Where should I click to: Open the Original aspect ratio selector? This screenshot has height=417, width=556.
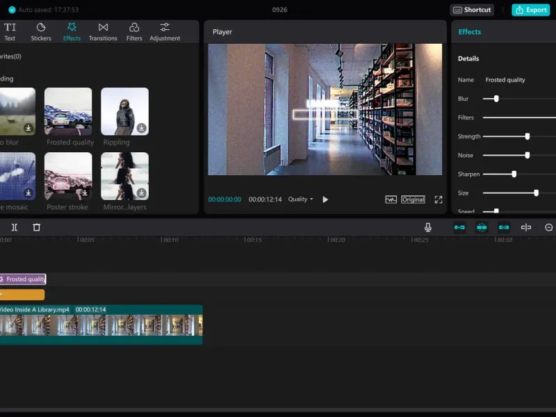[x=413, y=199]
